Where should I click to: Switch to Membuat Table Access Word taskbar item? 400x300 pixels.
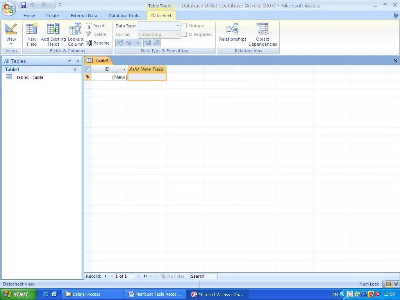(x=155, y=294)
